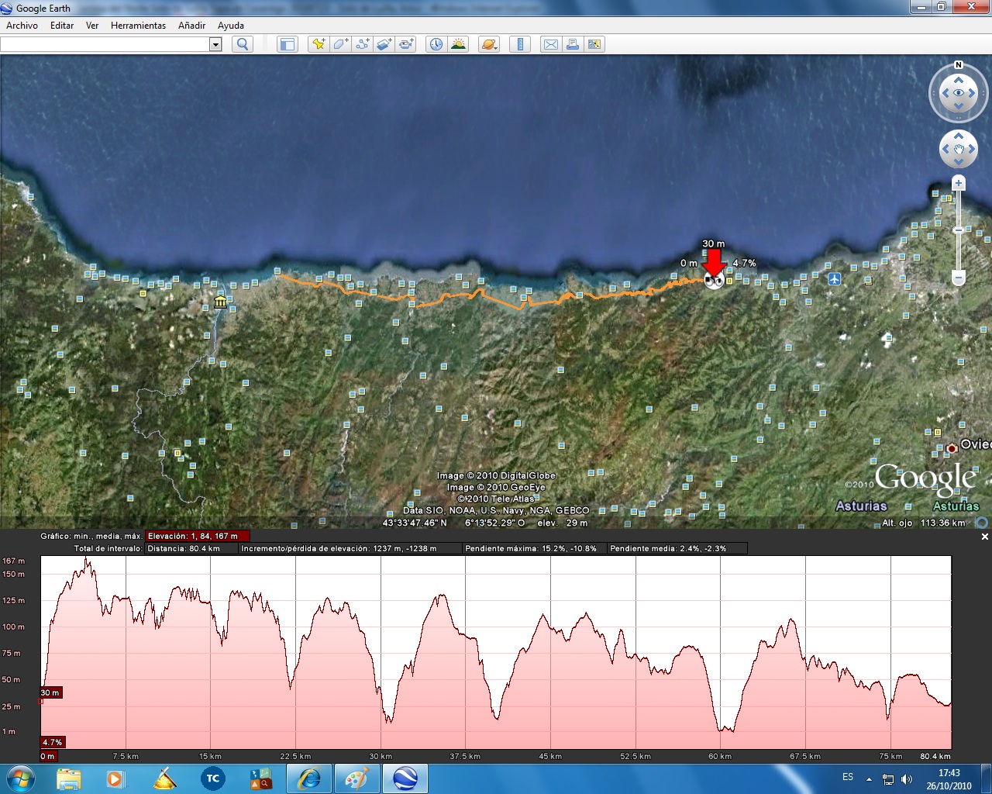Click the zoom slider handle
992x794 pixels.
959,230
